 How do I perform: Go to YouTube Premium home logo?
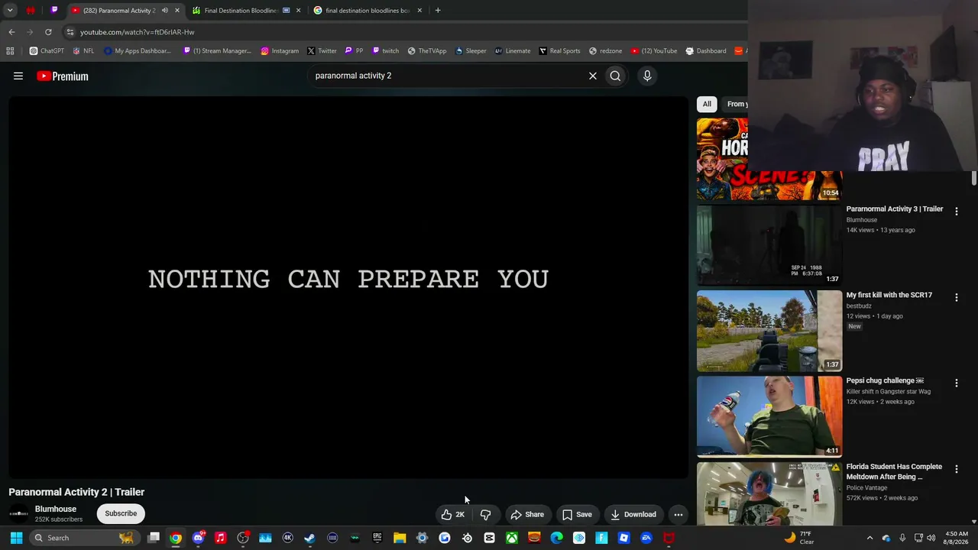click(63, 76)
